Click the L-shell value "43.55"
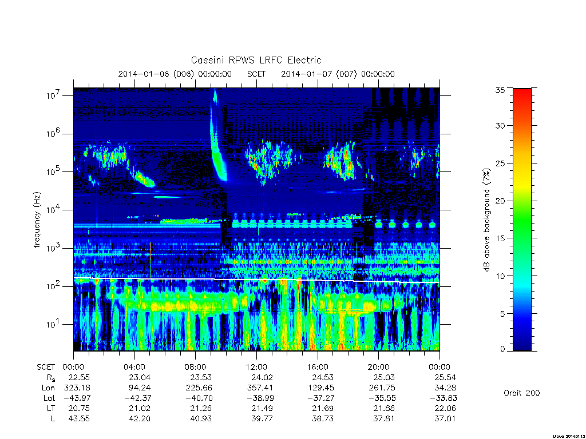The image size is (586, 439). pyautogui.click(x=79, y=419)
